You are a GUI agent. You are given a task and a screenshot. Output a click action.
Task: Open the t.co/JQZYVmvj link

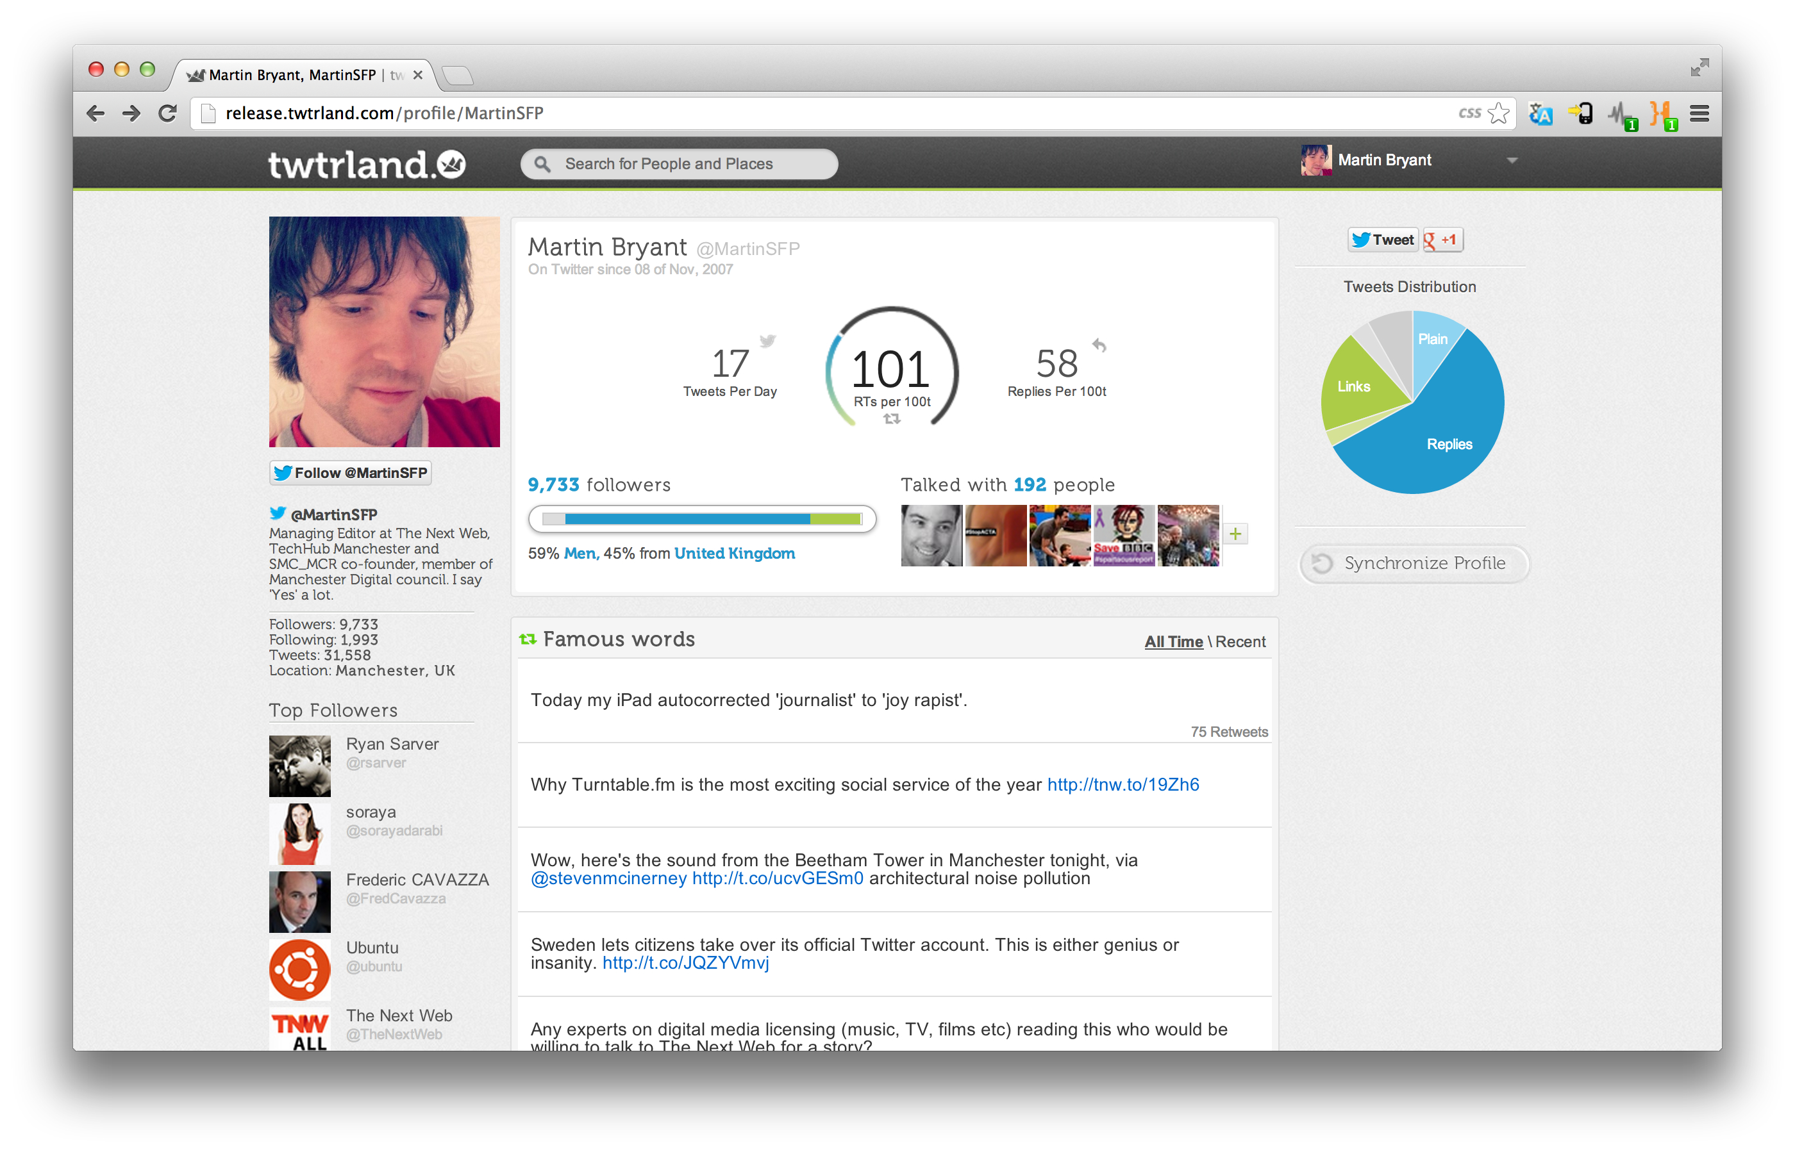[x=685, y=963]
